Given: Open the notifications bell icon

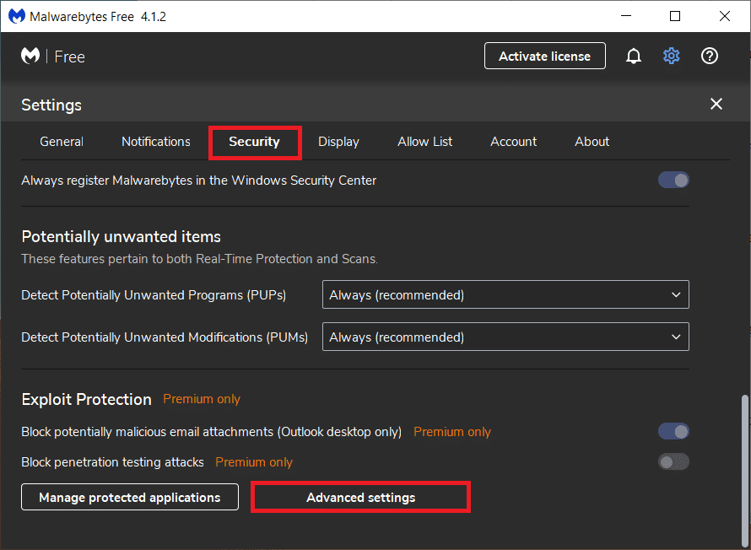Looking at the screenshot, I should (x=634, y=57).
